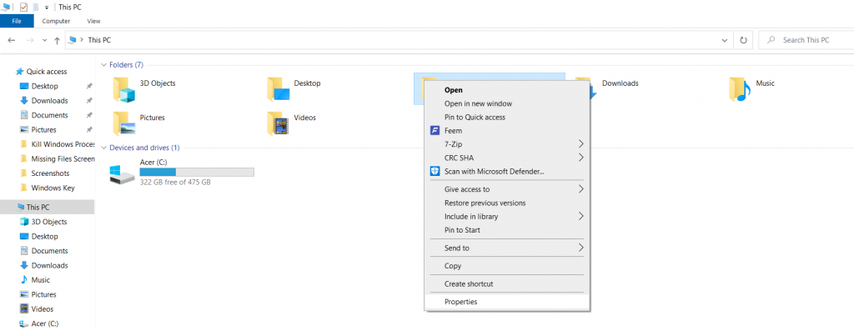854x331 pixels.
Task: Customize Quick Access Toolbar dropdown
Action: tap(47, 8)
